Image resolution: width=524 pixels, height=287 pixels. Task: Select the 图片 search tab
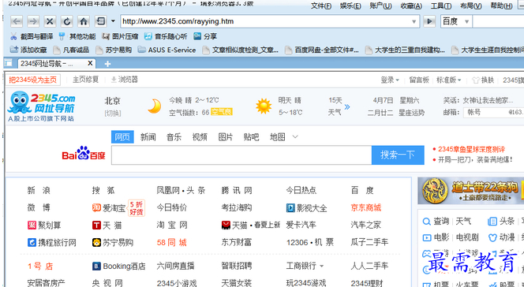coord(225,137)
